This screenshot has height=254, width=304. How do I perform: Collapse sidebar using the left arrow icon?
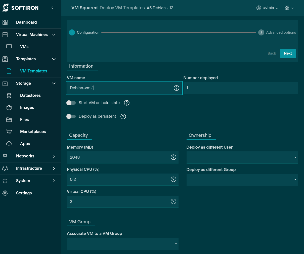click(x=52, y=8)
